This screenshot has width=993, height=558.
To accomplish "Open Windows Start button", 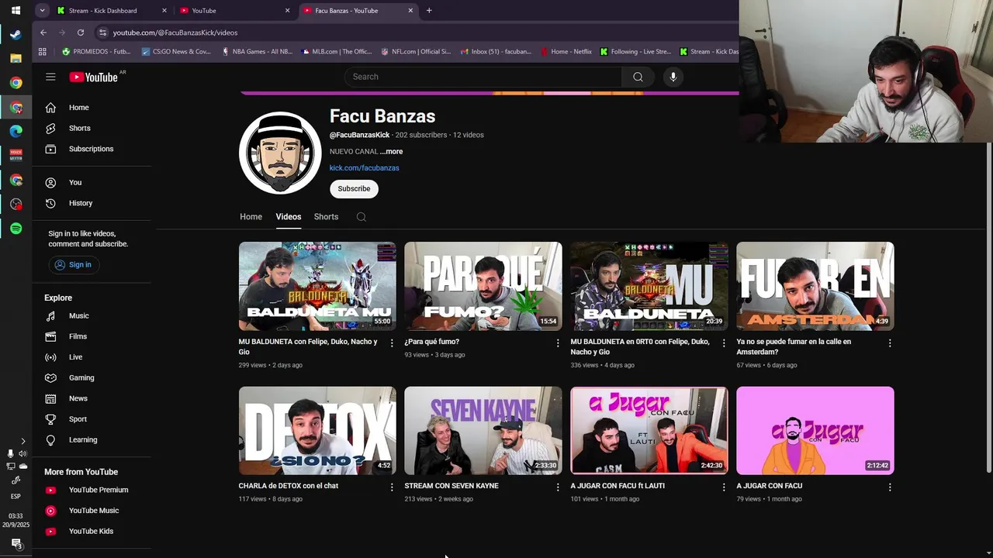I will tap(16, 10).
